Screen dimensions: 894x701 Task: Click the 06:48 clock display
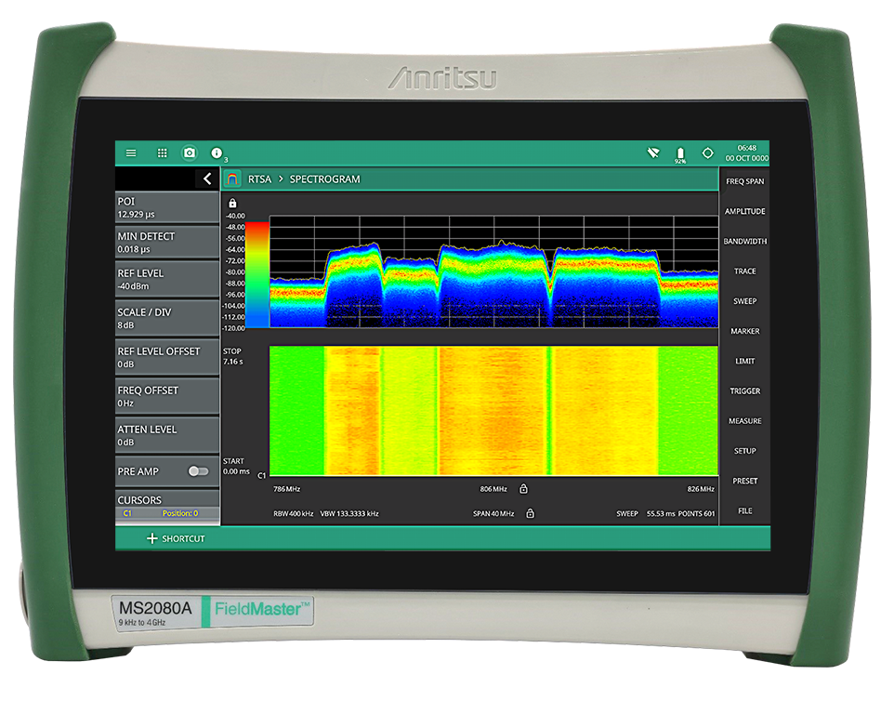[x=747, y=148]
